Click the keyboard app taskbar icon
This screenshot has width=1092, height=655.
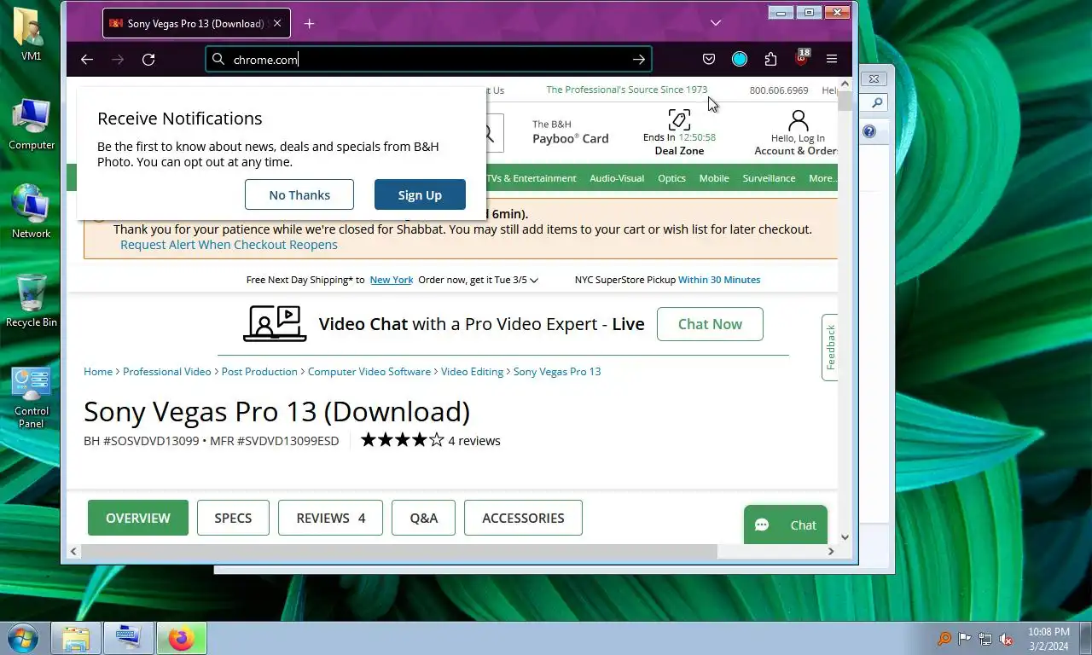point(129,638)
